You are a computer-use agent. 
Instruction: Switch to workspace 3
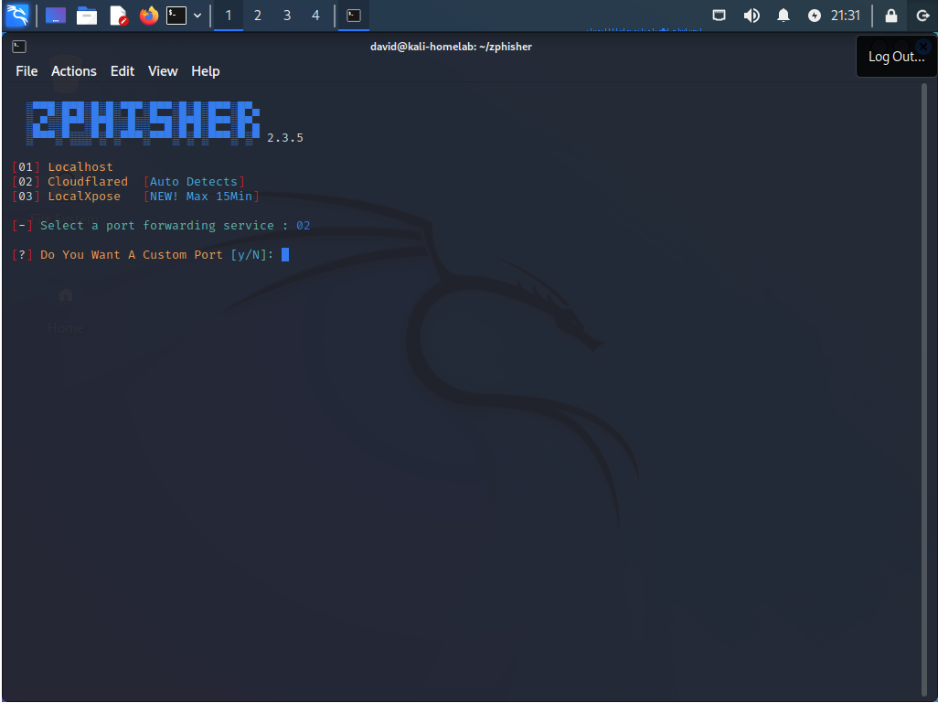pos(287,15)
